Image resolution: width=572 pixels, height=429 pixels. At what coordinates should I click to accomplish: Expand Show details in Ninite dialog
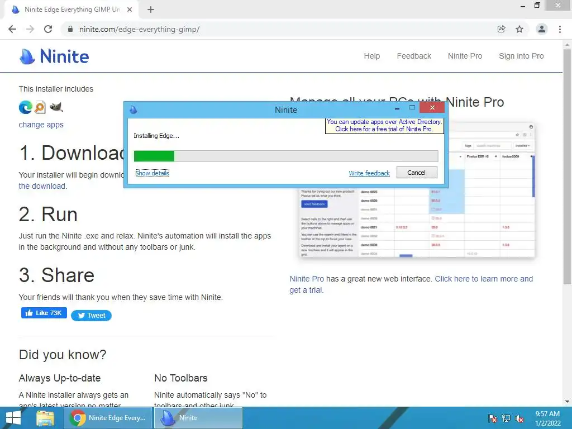(152, 173)
